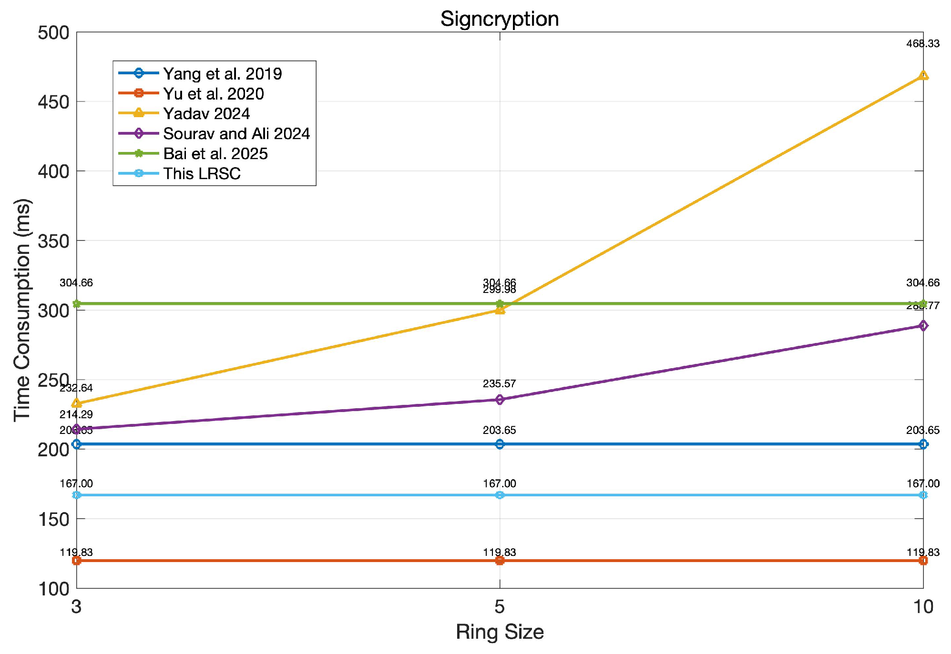Image resolution: width=951 pixels, height=654 pixels.
Task: Click the Yang et al. 2019 legend circle marker
Action: (138, 73)
